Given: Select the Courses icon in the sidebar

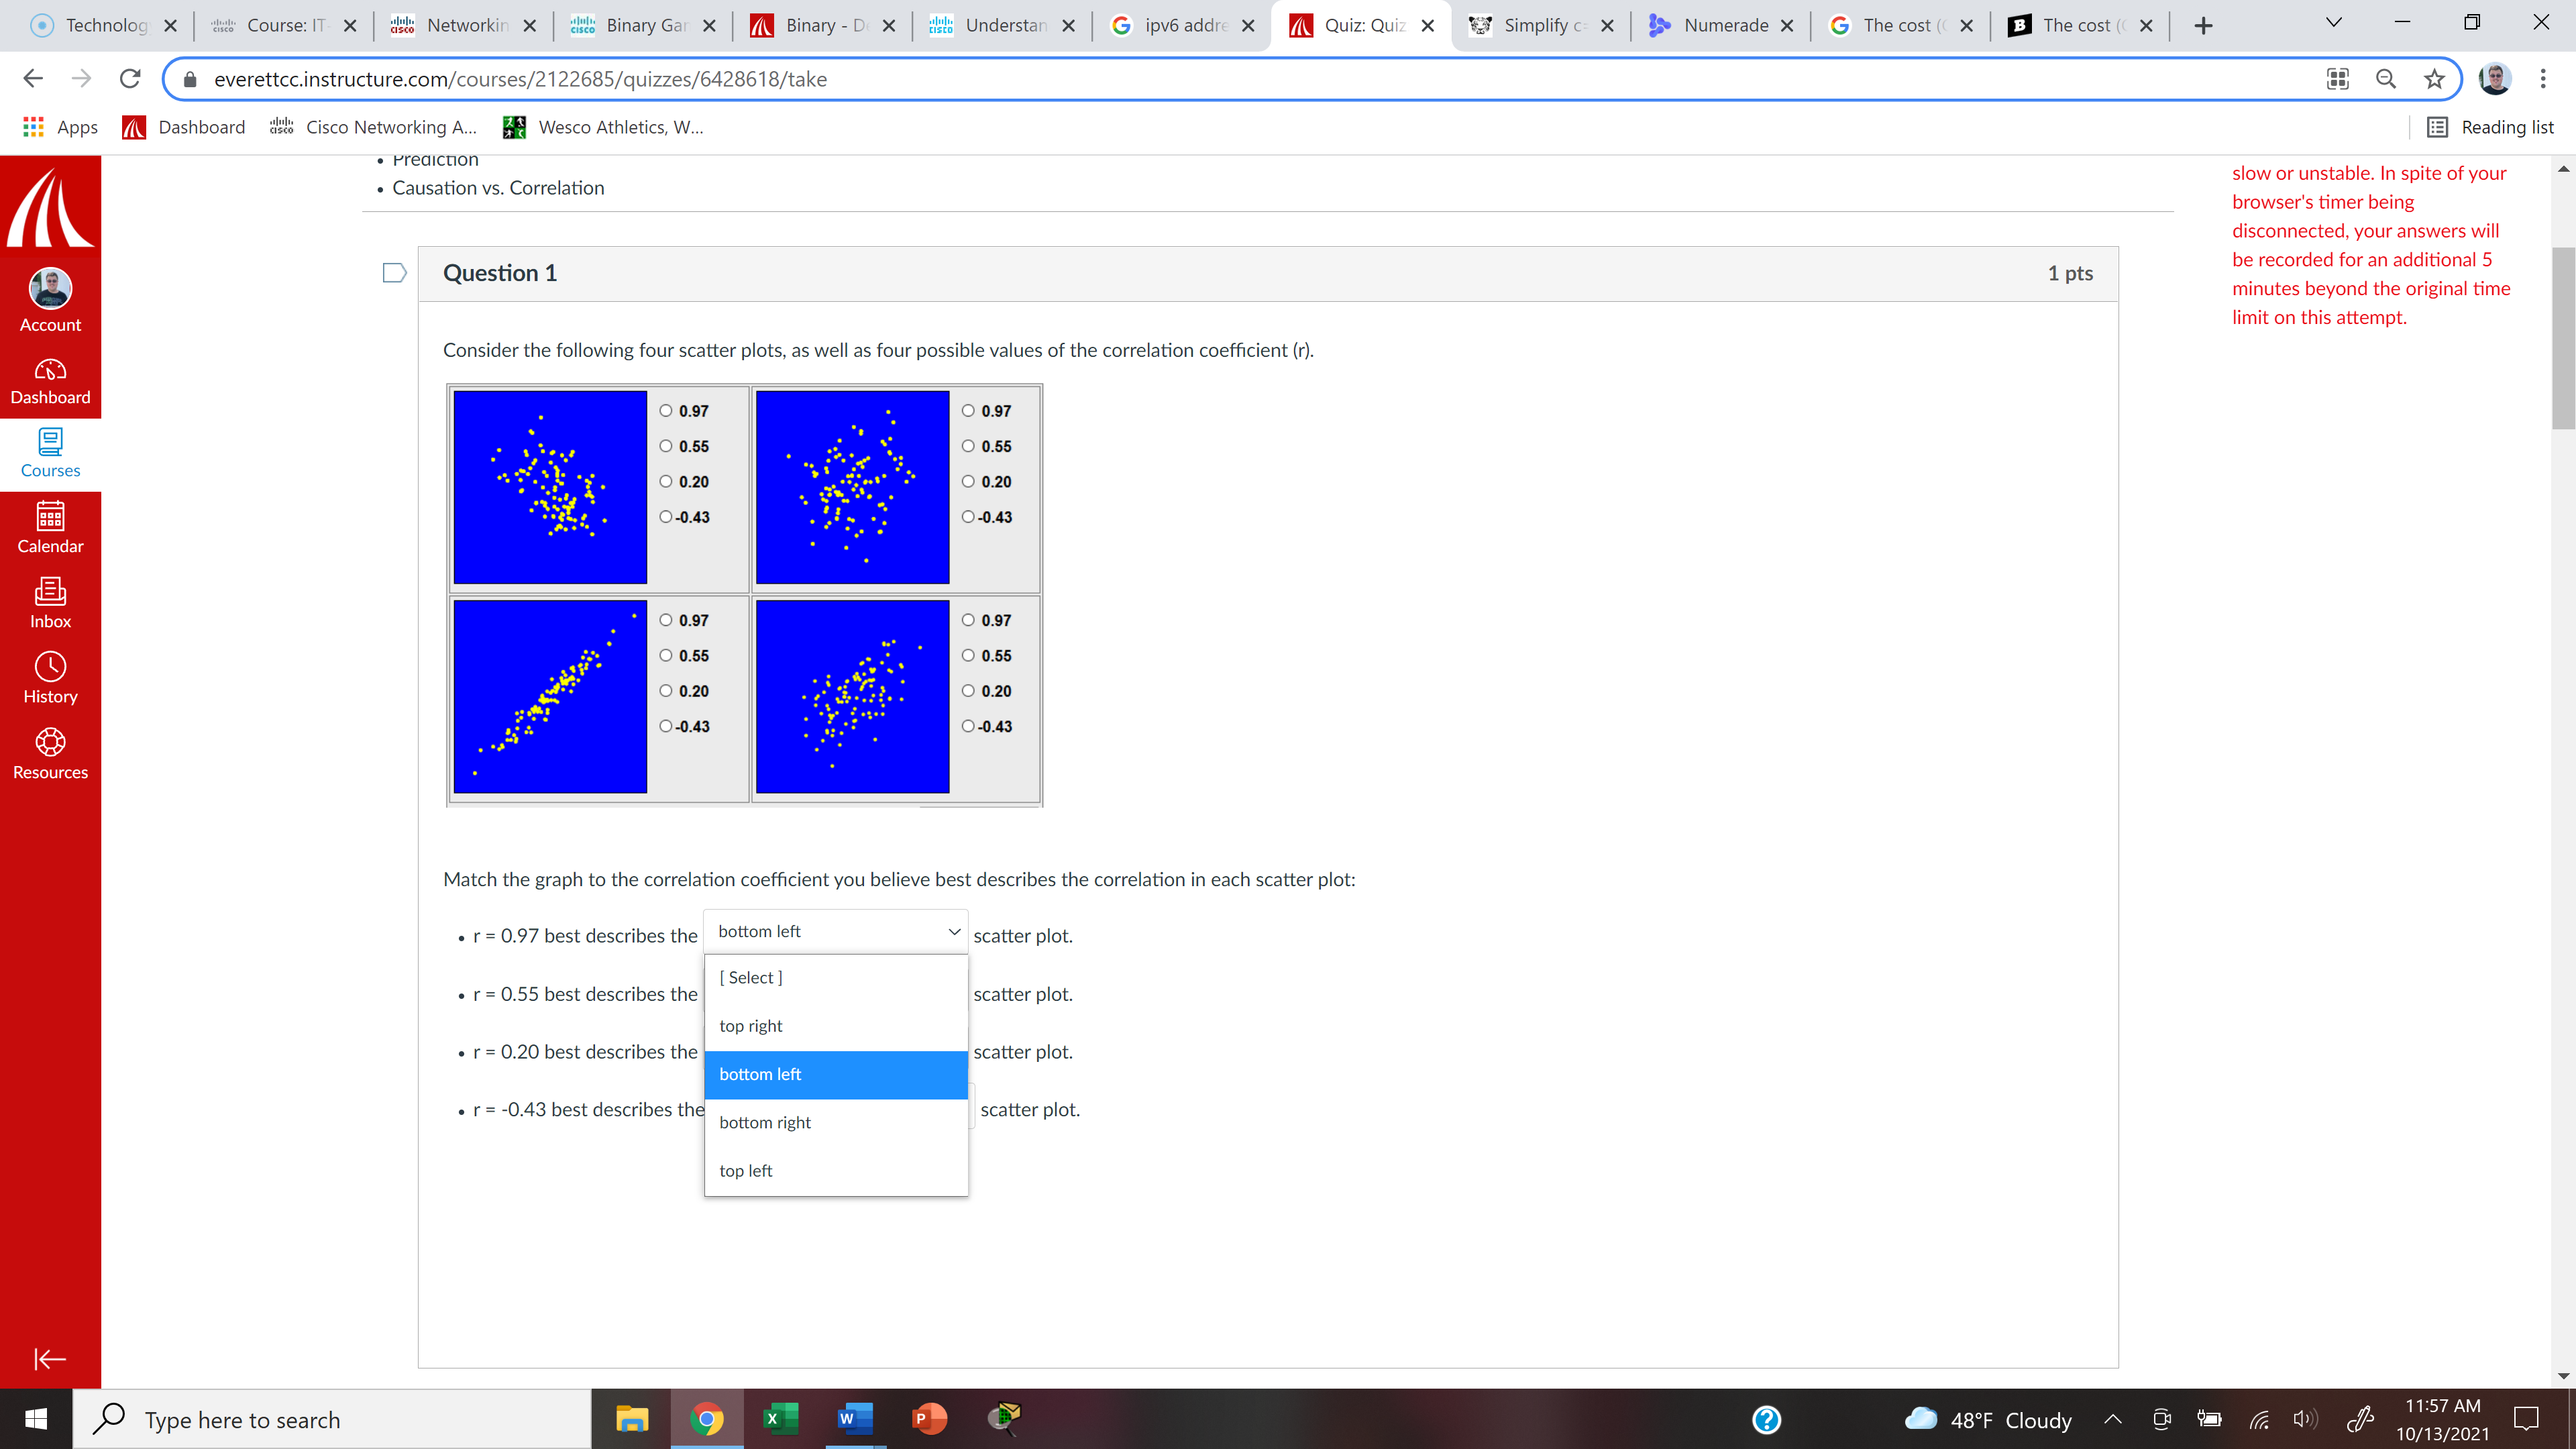Looking at the screenshot, I should (50, 453).
